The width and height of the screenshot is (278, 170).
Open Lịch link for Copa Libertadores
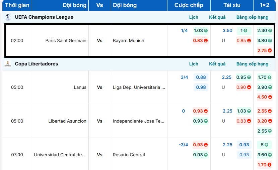[x=194, y=64]
